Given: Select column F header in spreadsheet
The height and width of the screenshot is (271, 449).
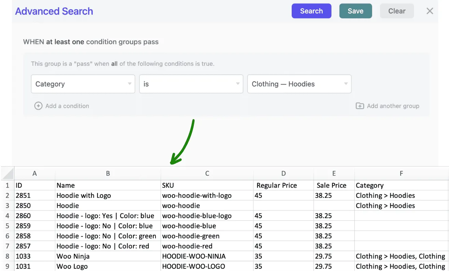Looking at the screenshot, I should (402, 173).
